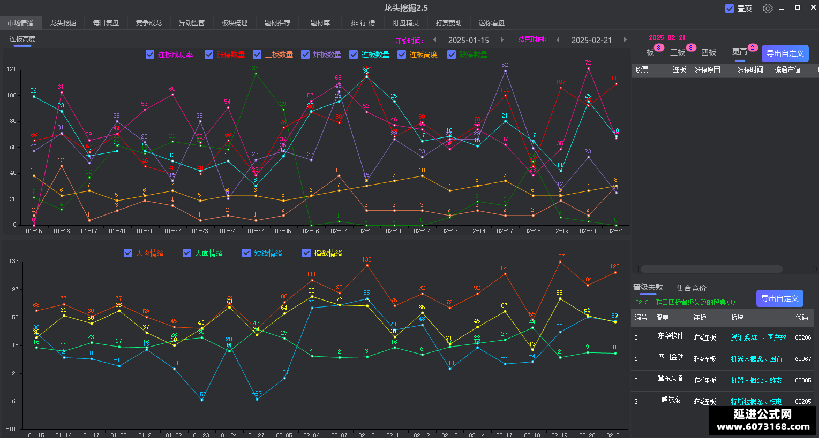This screenshot has height=438, width=819.
Task: Uncheck the 连板成功率 series checkbox
Action: pyautogui.click(x=150, y=55)
